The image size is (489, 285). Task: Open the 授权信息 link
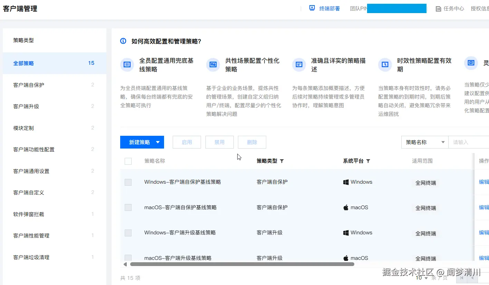(480, 9)
